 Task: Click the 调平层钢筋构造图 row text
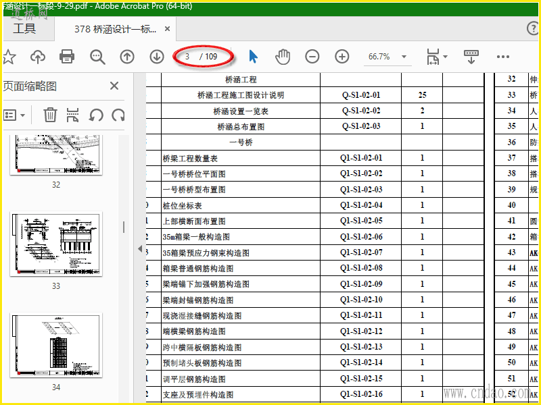(194, 379)
